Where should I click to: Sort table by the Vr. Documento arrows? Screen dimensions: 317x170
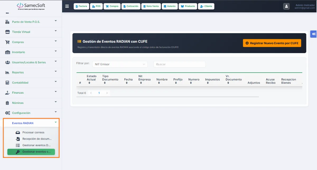(228, 83)
